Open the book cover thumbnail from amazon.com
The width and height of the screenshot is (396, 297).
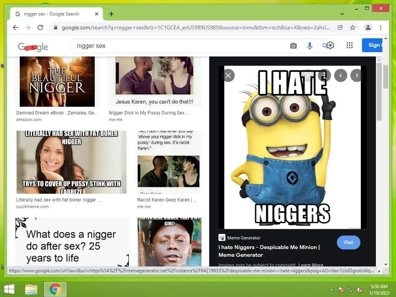pos(57,82)
